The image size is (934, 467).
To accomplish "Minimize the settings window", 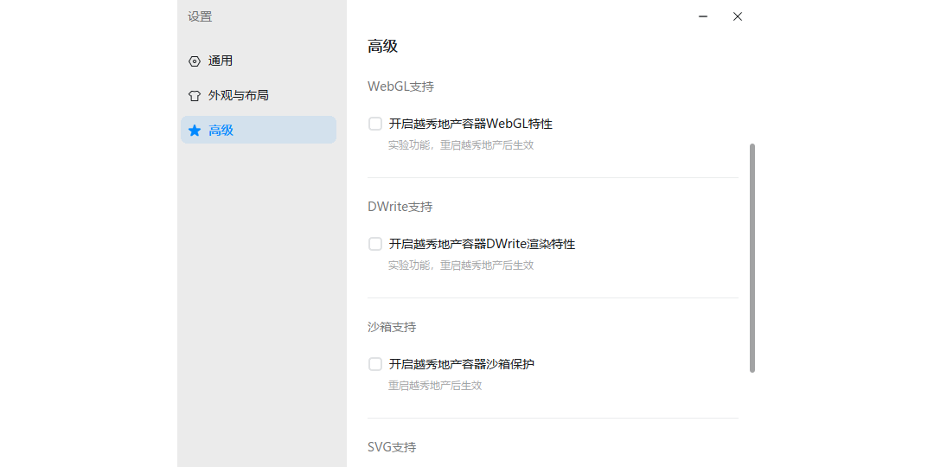I will click(704, 16).
